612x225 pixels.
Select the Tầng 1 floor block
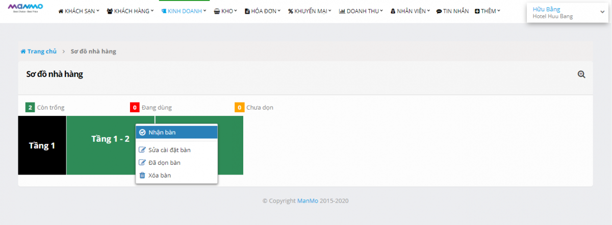coord(42,145)
